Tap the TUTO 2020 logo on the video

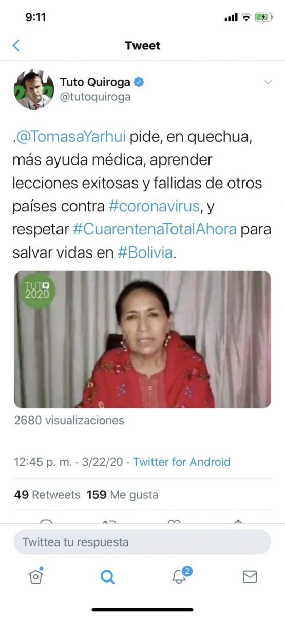37,291
